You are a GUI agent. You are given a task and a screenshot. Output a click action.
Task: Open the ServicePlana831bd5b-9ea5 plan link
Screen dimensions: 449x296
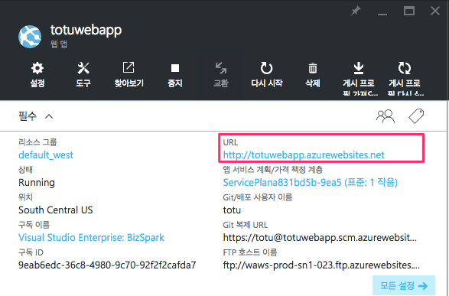(310, 182)
